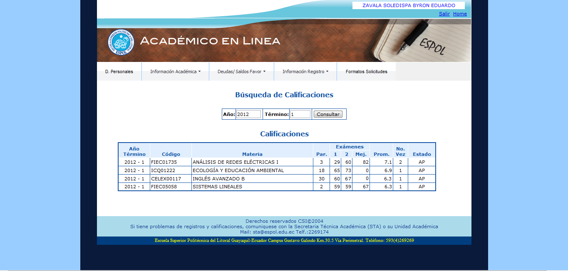Click the user name ZAVALA SOLEDISPA box
This screenshot has width=568, height=271.
[x=408, y=5]
